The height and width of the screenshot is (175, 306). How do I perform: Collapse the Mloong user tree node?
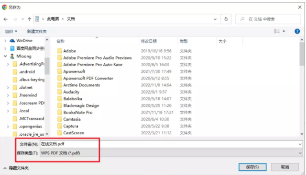tap(5, 56)
